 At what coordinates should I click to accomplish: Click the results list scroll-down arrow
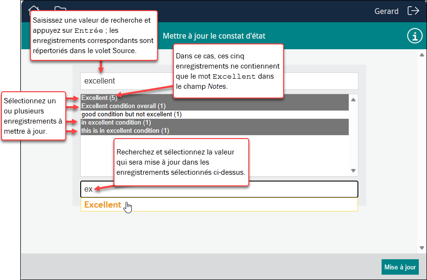(x=353, y=170)
